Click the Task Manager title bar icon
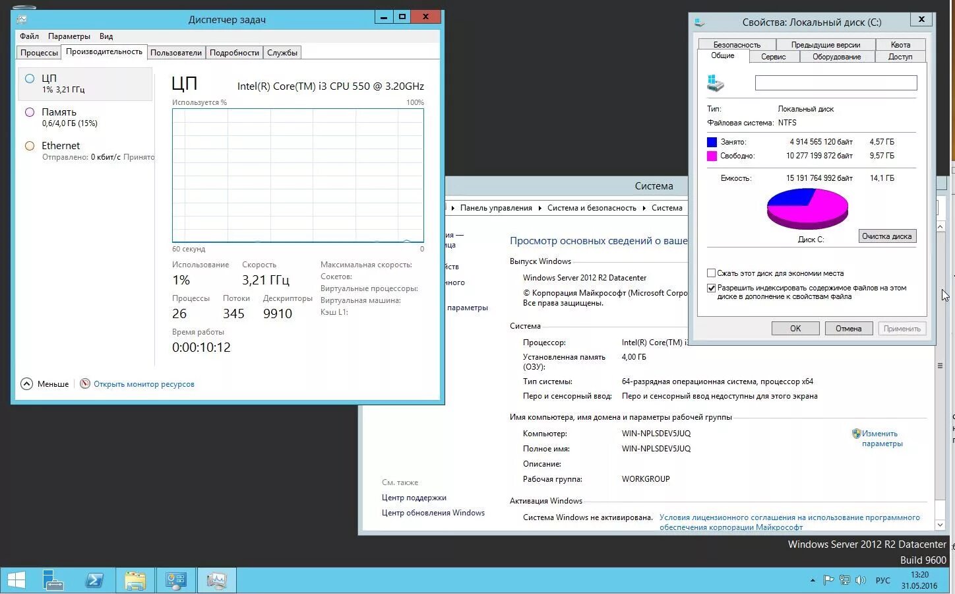 click(21, 20)
